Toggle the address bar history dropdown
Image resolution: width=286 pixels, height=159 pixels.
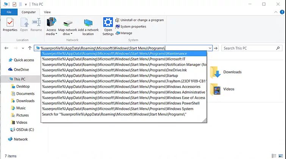pos(210,48)
